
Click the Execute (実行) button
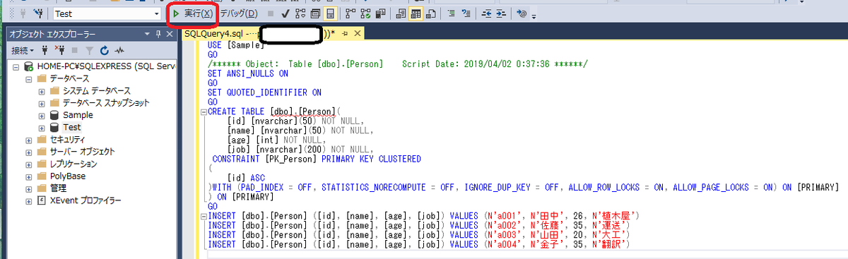coord(192,13)
